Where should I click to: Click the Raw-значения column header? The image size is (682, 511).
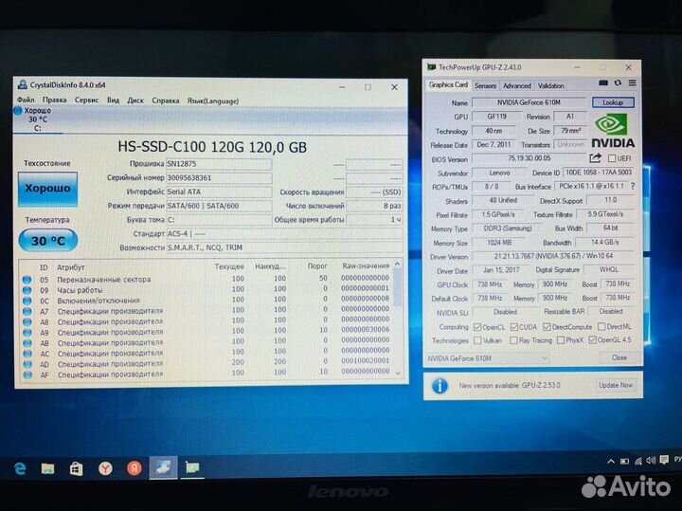coord(366,266)
